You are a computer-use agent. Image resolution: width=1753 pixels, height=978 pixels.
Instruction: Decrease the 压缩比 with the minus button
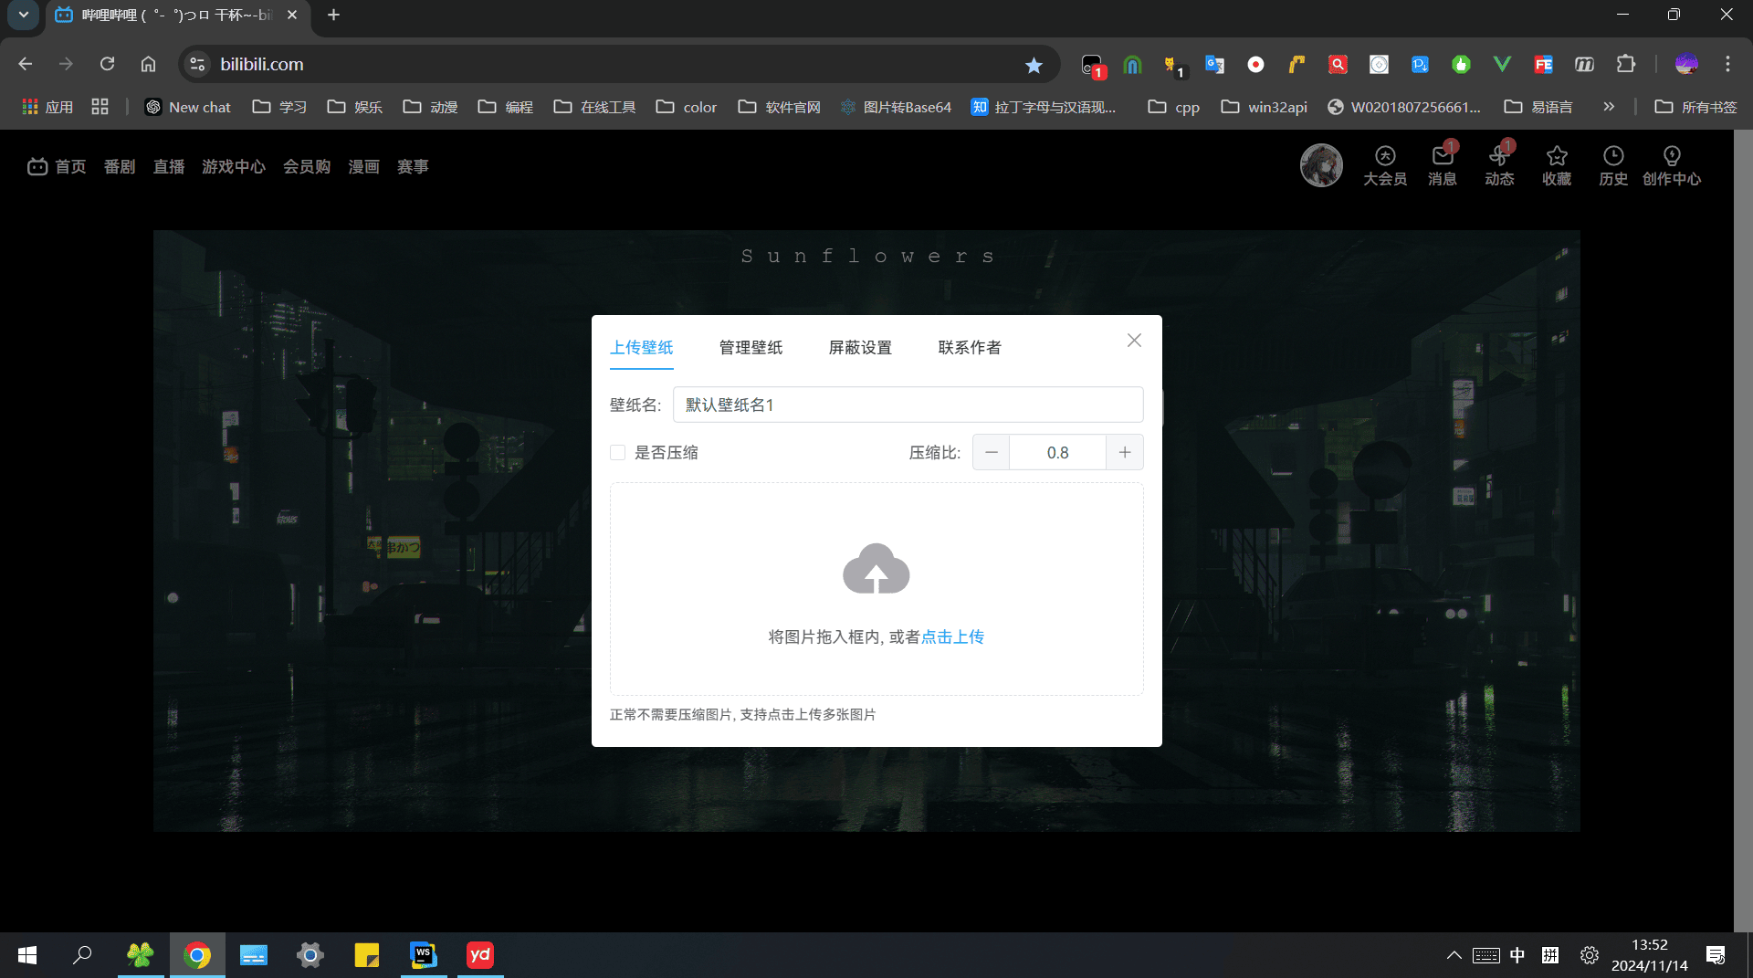pyautogui.click(x=991, y=453)
